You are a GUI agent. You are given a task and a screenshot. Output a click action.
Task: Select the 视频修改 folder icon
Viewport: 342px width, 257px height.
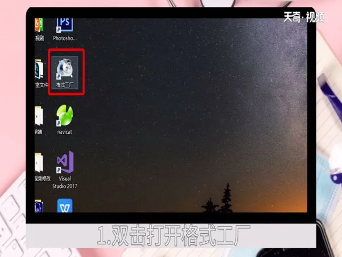coord(39,162)
